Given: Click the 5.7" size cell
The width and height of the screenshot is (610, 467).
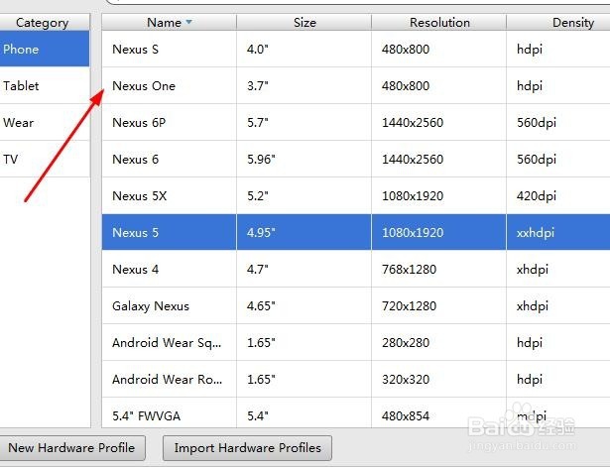Looking at the screenshot, I should point(305,122).
